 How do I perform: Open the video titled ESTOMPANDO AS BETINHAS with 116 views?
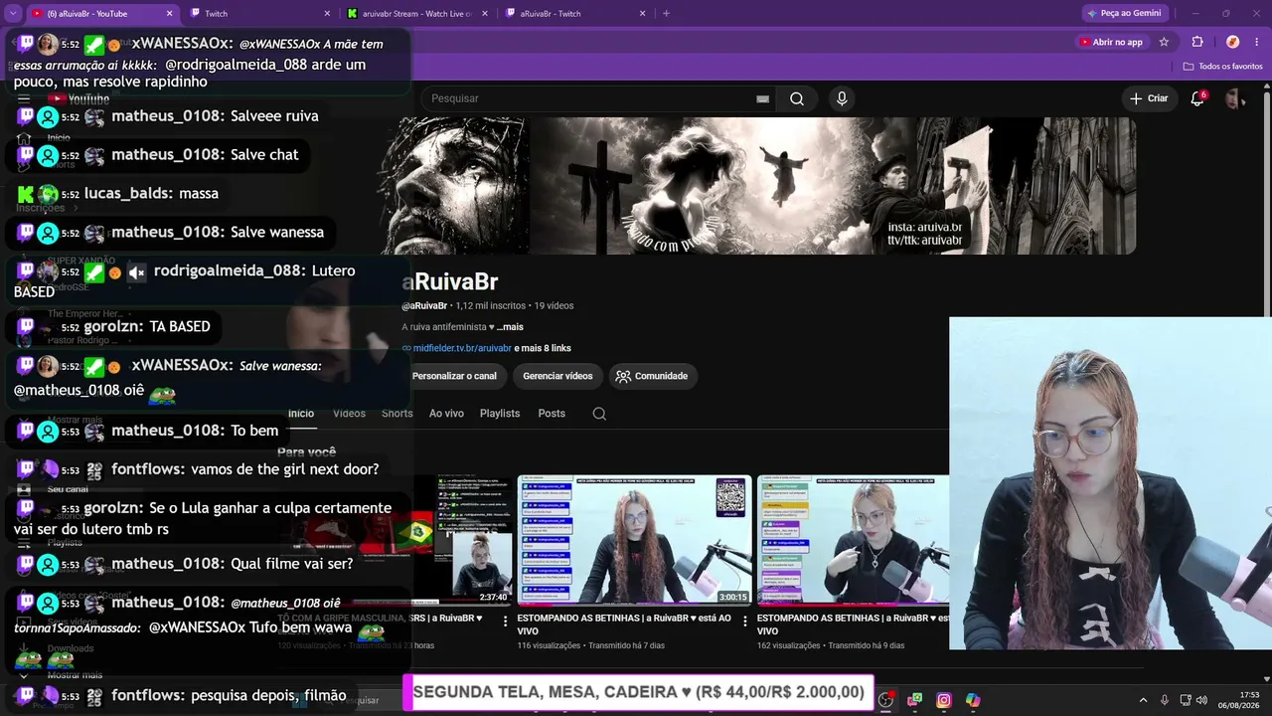[x=624, y=624]
